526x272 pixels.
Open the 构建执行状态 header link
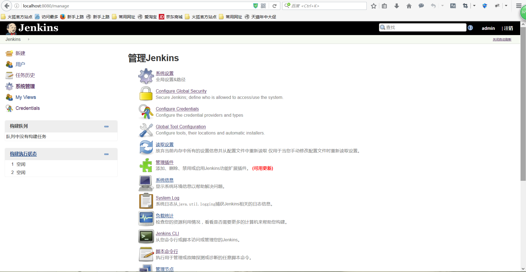(x=23, y=154)
